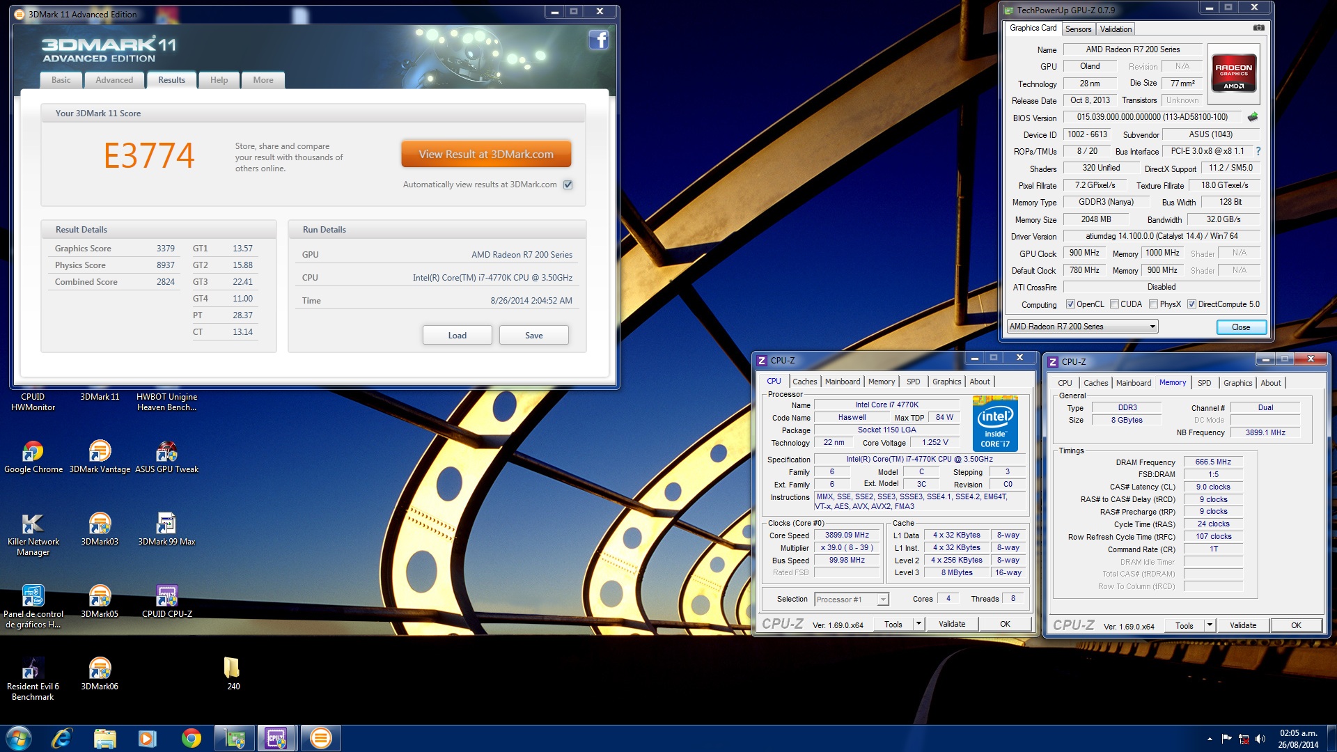Open the Action Center flag tray icon
1337x752 pixels.
click(1226, 739)
